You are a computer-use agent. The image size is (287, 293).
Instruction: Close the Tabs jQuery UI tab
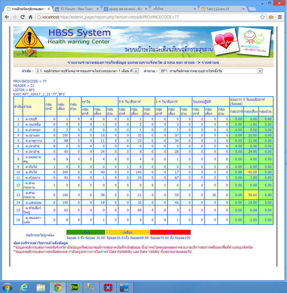243,9
